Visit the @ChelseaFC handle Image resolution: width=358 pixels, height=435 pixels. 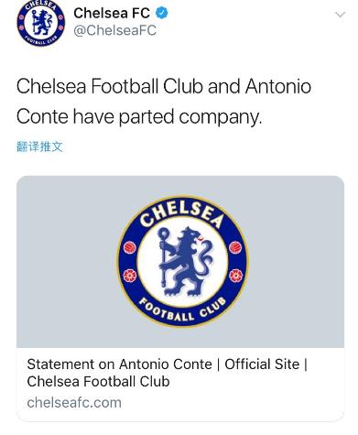[114, 30]
